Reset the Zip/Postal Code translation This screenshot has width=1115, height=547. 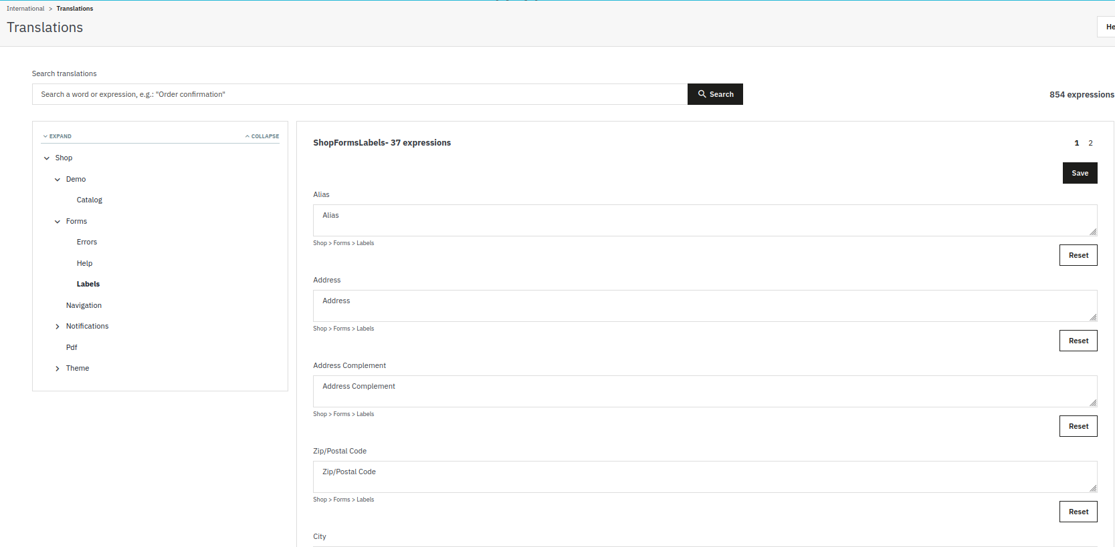coord(1078,512)
